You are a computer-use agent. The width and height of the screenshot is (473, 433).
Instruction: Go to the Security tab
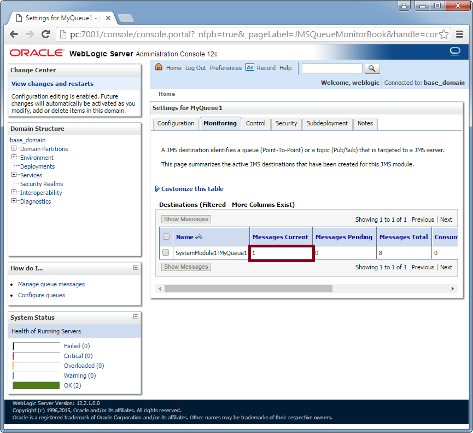(x=287, y=124)
